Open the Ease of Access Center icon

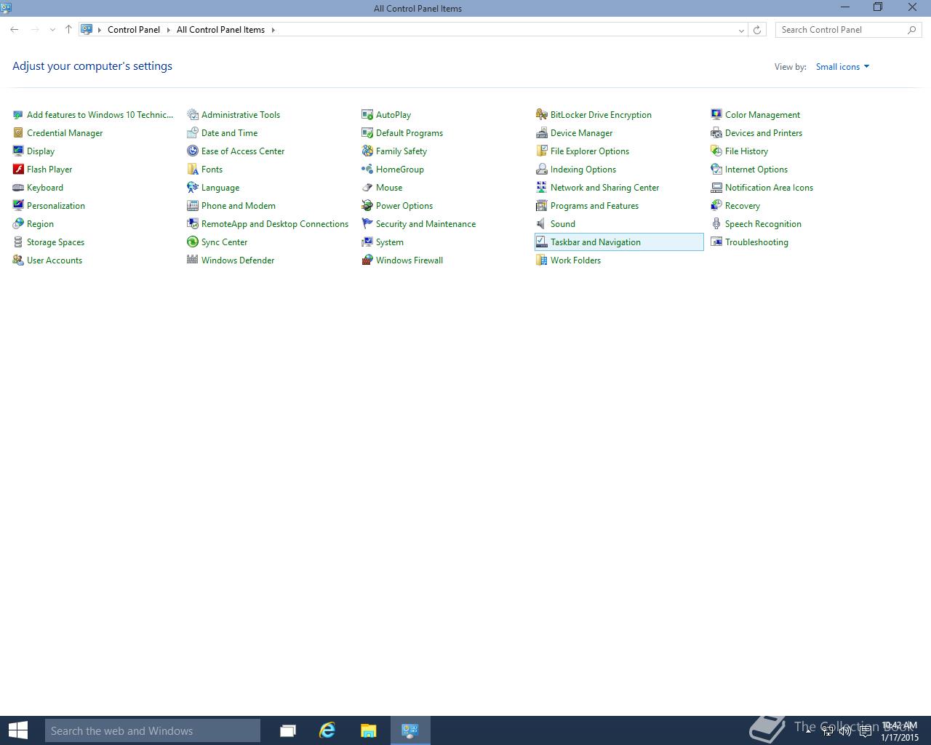[x=193, y=151]
